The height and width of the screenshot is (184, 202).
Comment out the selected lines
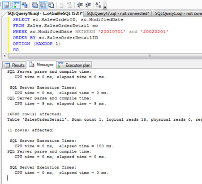[61, 5]
